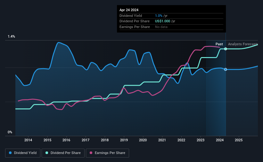Click the pink Earnings Per Share legend dot

click(x=91, y=153)
